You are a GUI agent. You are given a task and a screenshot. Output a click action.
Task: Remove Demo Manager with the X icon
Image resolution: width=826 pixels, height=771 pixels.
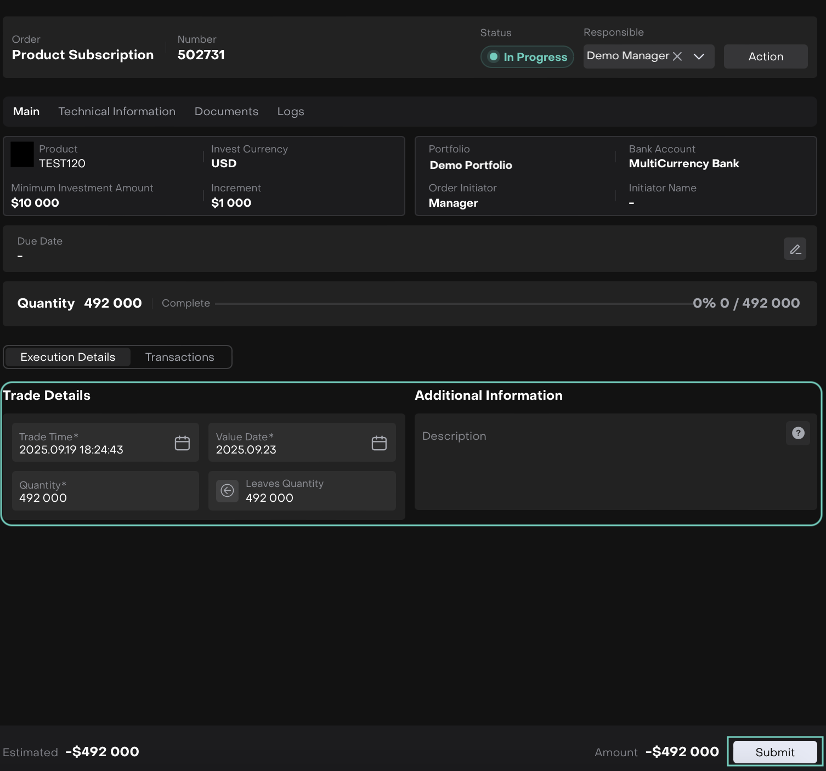coord(677,56)
